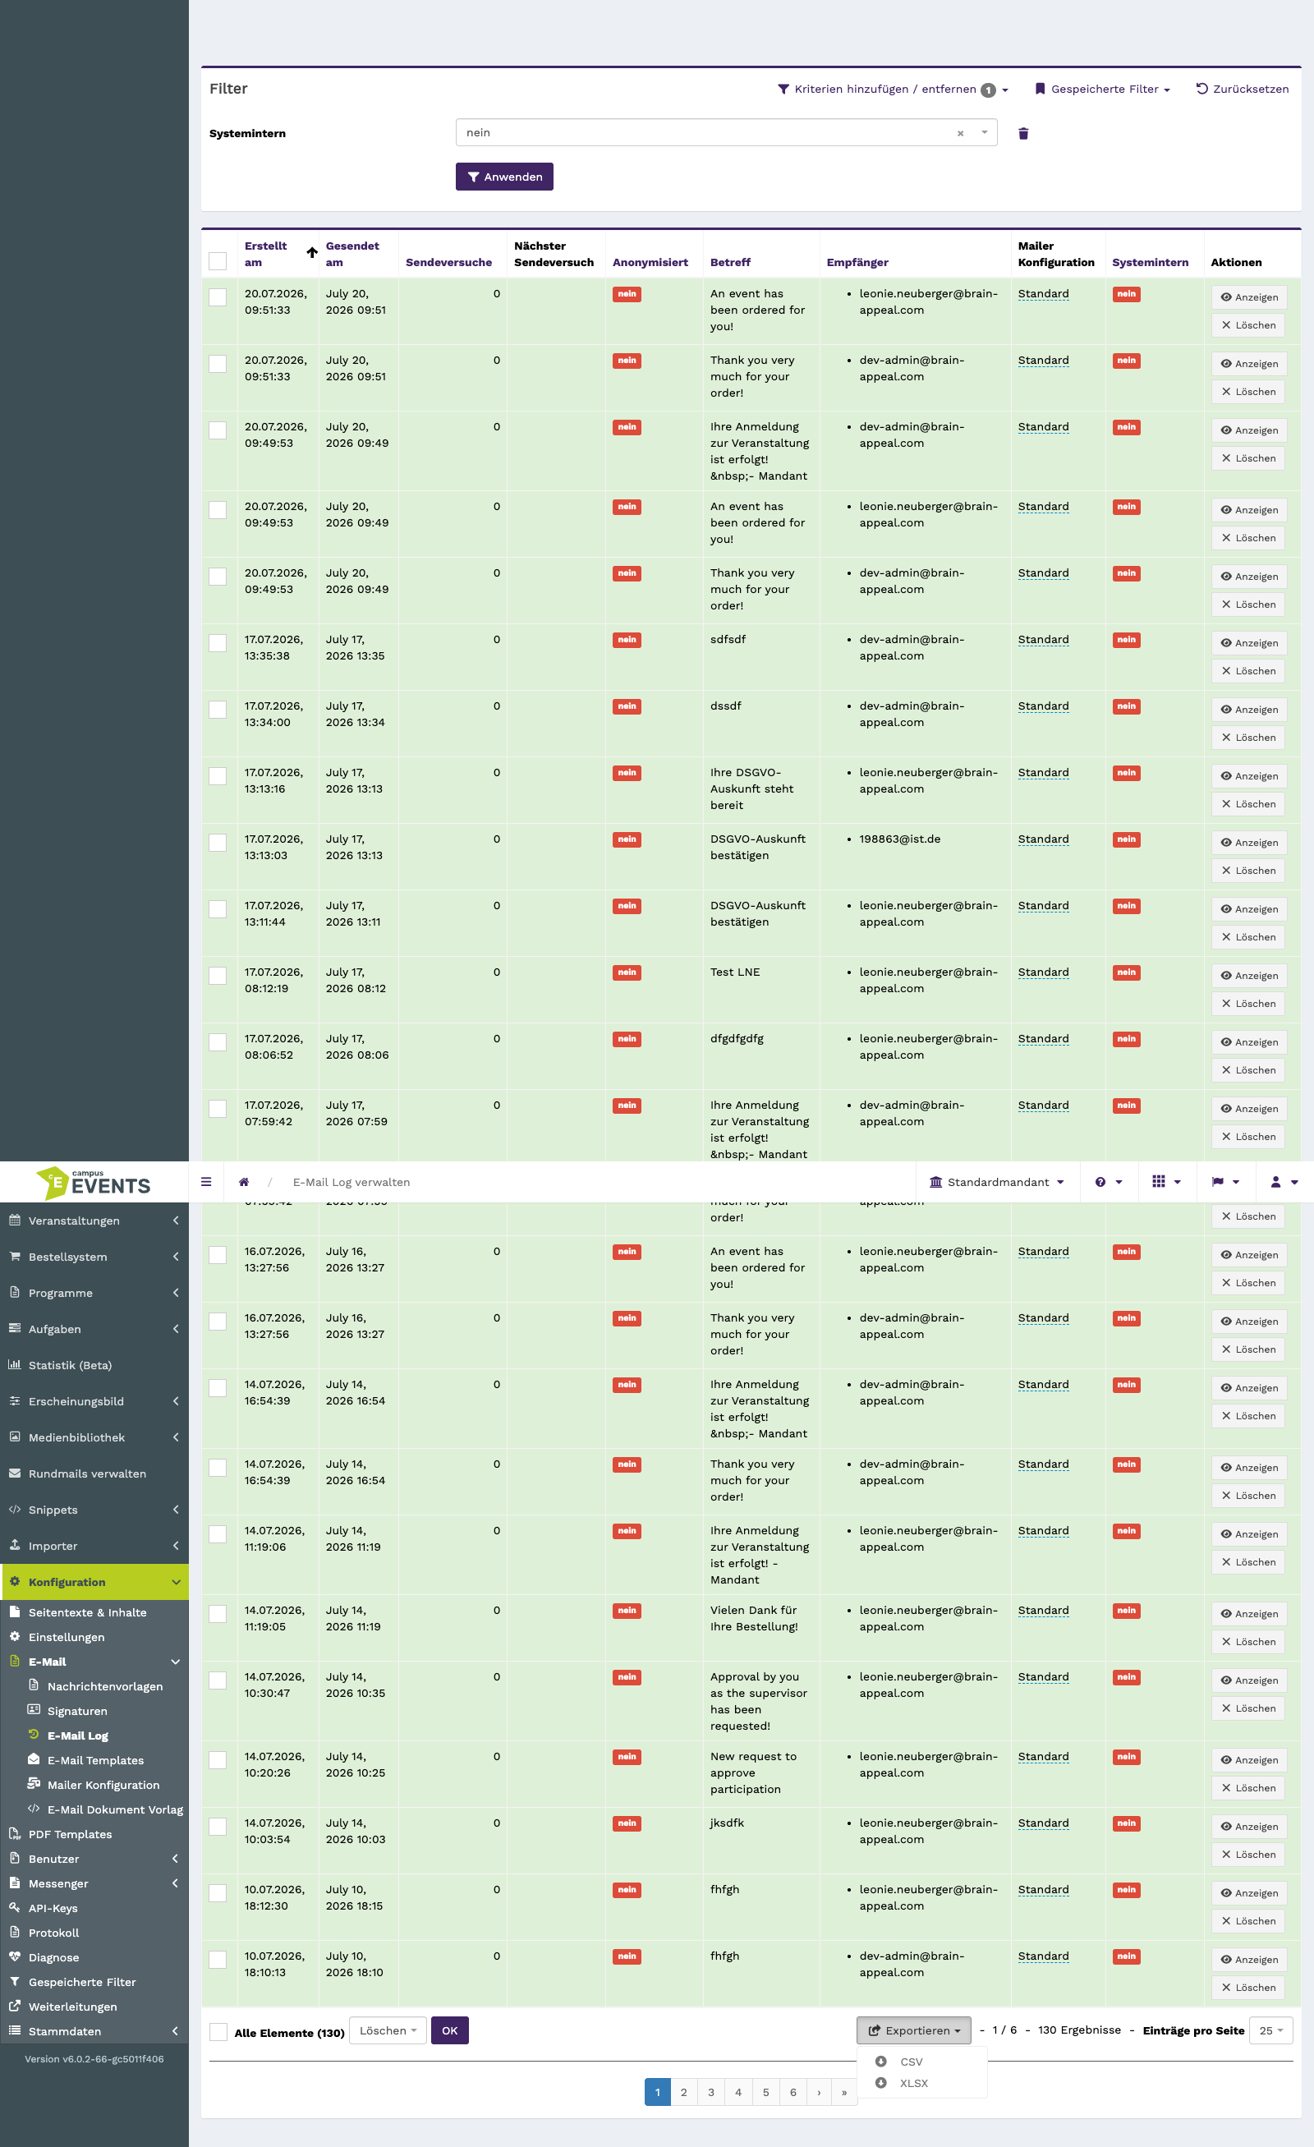Image resolution: width=1314 pixels, height=2147 pixels.
Task: Collapse the Konfiguration sidebar section
Action: tap(94, 1581)
